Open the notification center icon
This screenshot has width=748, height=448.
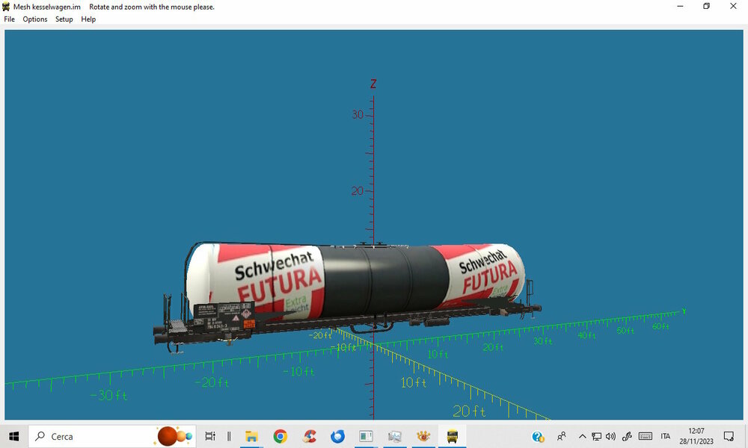729,436
